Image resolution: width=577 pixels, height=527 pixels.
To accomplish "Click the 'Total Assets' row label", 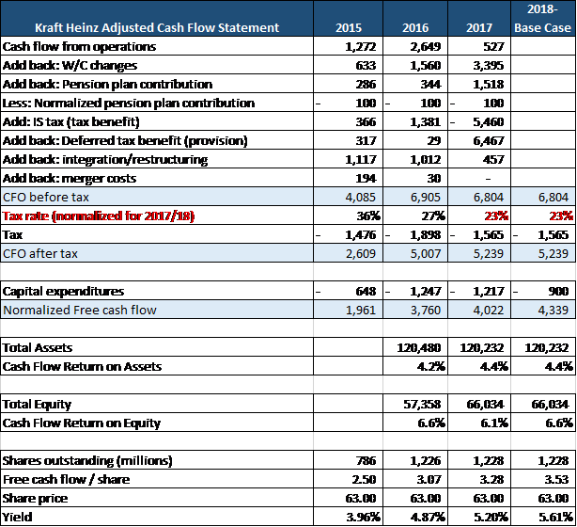I will coord(38,347).
